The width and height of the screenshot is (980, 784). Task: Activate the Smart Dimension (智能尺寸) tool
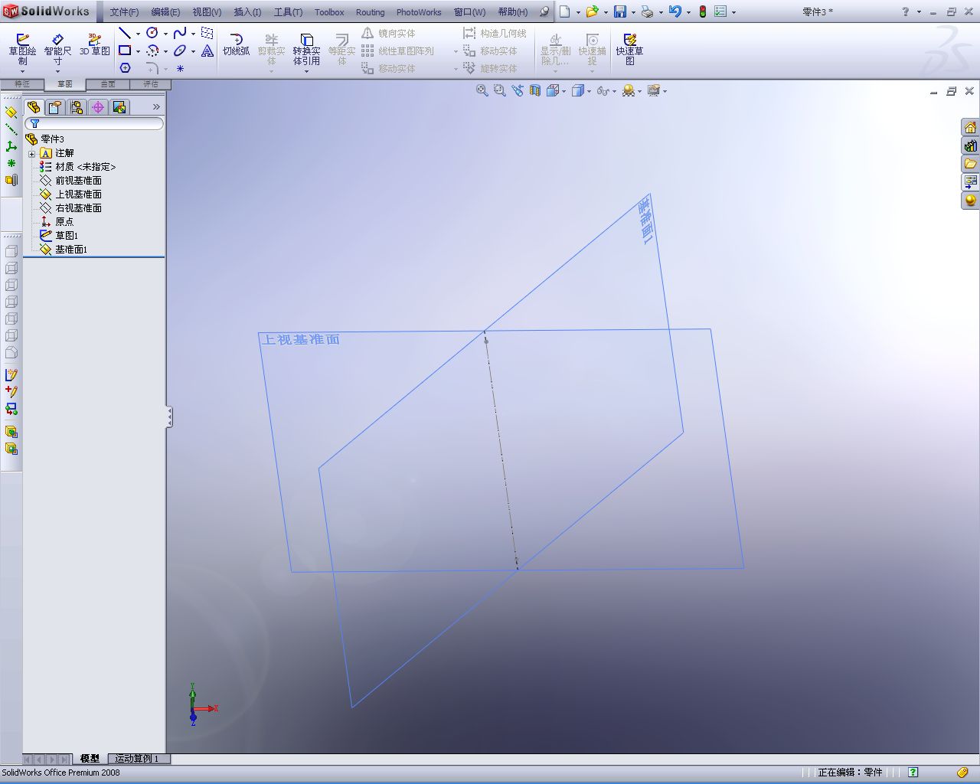pos(57,48)
